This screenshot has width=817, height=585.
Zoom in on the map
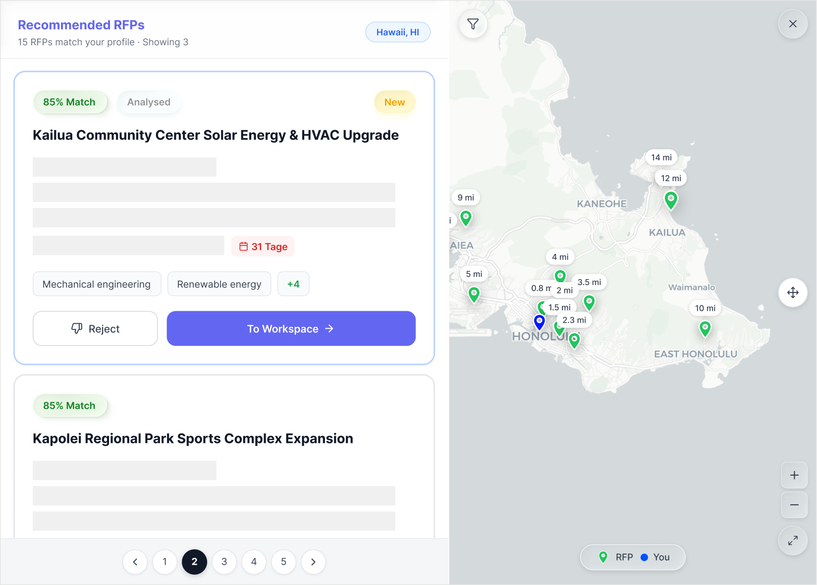(794, 475)
